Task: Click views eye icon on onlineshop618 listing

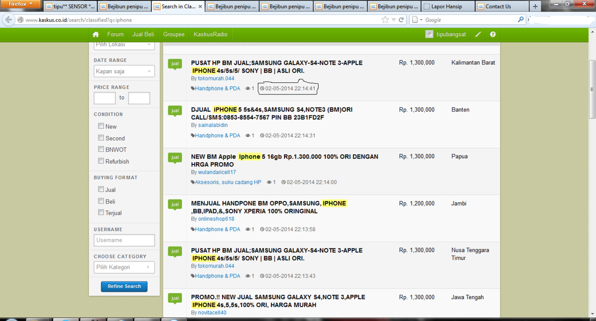Action: click(248, 229)
